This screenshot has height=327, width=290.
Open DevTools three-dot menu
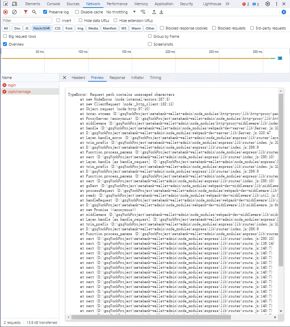277,4
